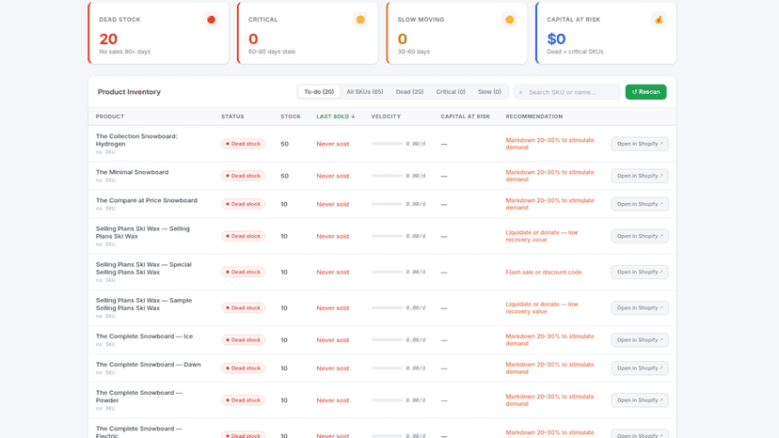The image size is (779, 438).
Task: Click the Status column header
Action: tap(232, 117)
